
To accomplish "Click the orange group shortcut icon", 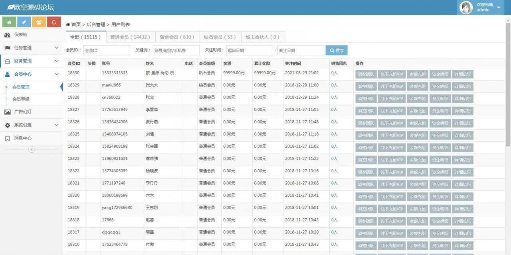I will click(x=39, y=22).
